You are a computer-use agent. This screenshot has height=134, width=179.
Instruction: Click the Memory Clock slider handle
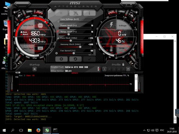[80, 47]
